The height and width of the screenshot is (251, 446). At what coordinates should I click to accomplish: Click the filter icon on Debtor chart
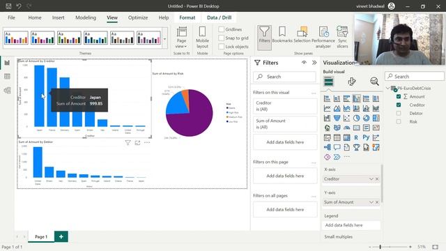pos(128,142)
